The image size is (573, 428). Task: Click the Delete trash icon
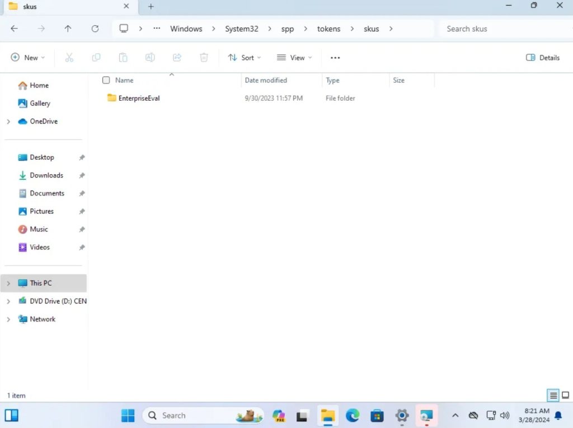tap(204, 58)
